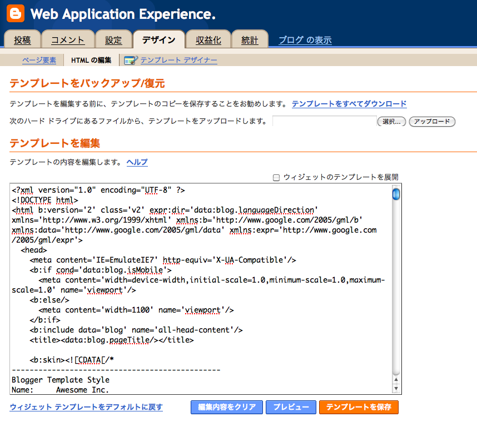Image resolution: width=477 pixels, height=422 pixels.
Task: Click the X-UA-Compatible meta line
Action: click(163, 260)
